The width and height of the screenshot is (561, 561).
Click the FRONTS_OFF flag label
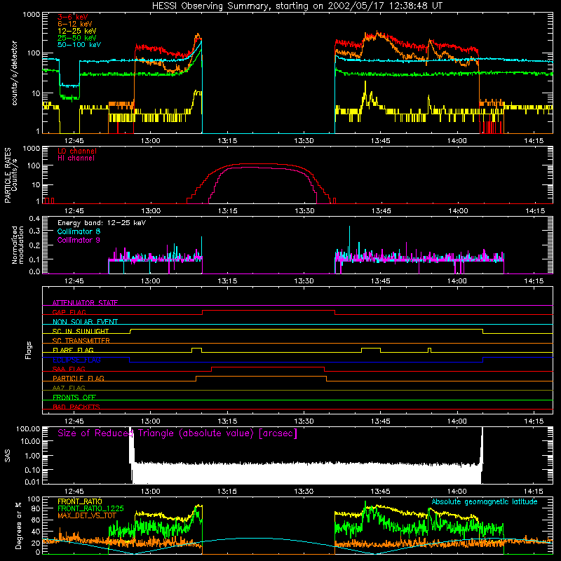(74, 397)
